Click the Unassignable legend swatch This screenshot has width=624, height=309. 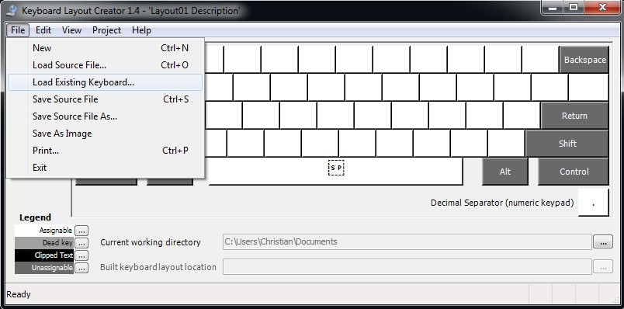click(x=44, y=268)
